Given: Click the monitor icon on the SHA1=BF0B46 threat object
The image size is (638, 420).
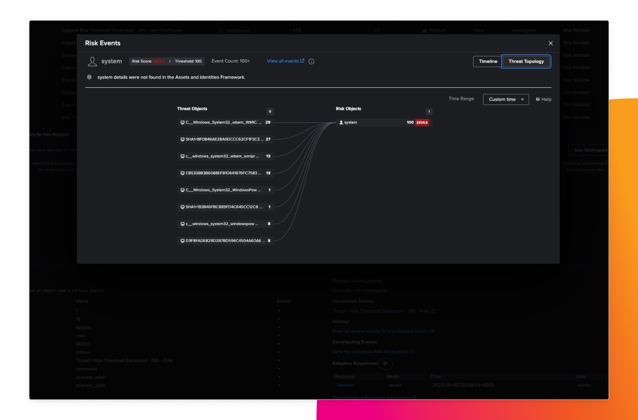Looking at the screenshot, I should coord(182,139).
